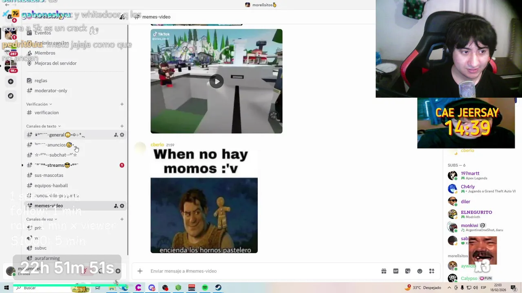Open VoiceMeeter from the taskbar
Image resolution: width=522 pixels, height=293 pixels.
192,288
